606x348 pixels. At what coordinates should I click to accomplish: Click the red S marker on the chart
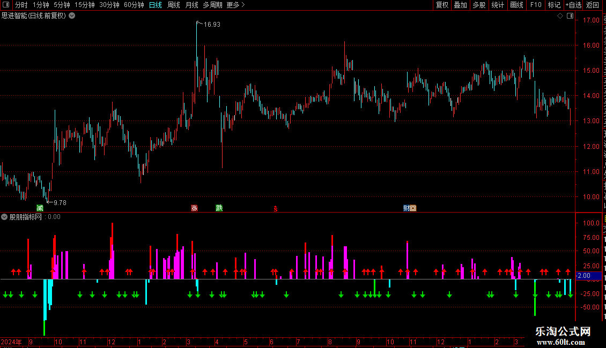click(276, 209)
